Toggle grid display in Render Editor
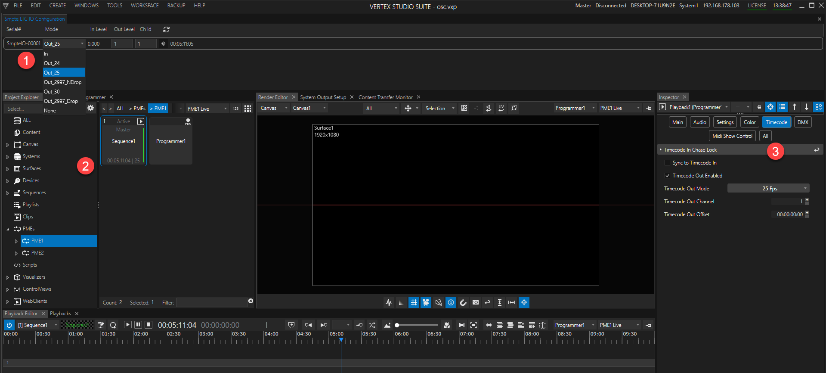The width and height of the screenshot is (826, 373). click(414, 302)
